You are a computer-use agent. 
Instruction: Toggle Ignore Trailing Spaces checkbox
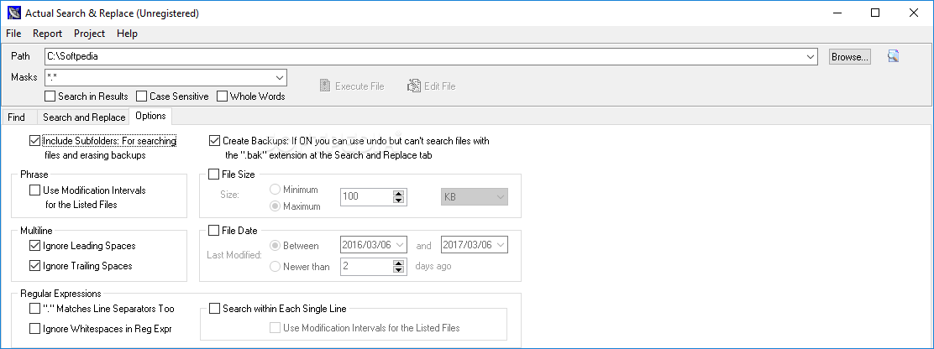click(x=34, y=266)
